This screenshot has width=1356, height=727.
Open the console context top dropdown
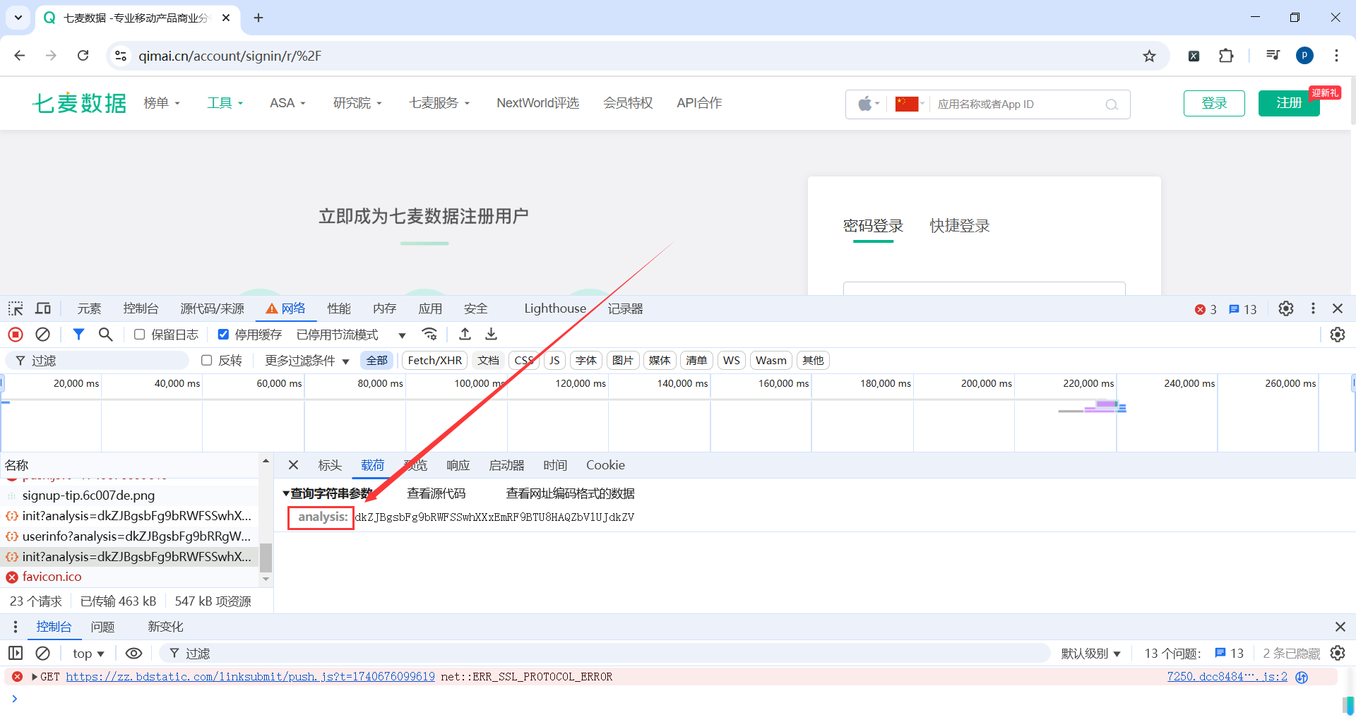coord(88,654)
